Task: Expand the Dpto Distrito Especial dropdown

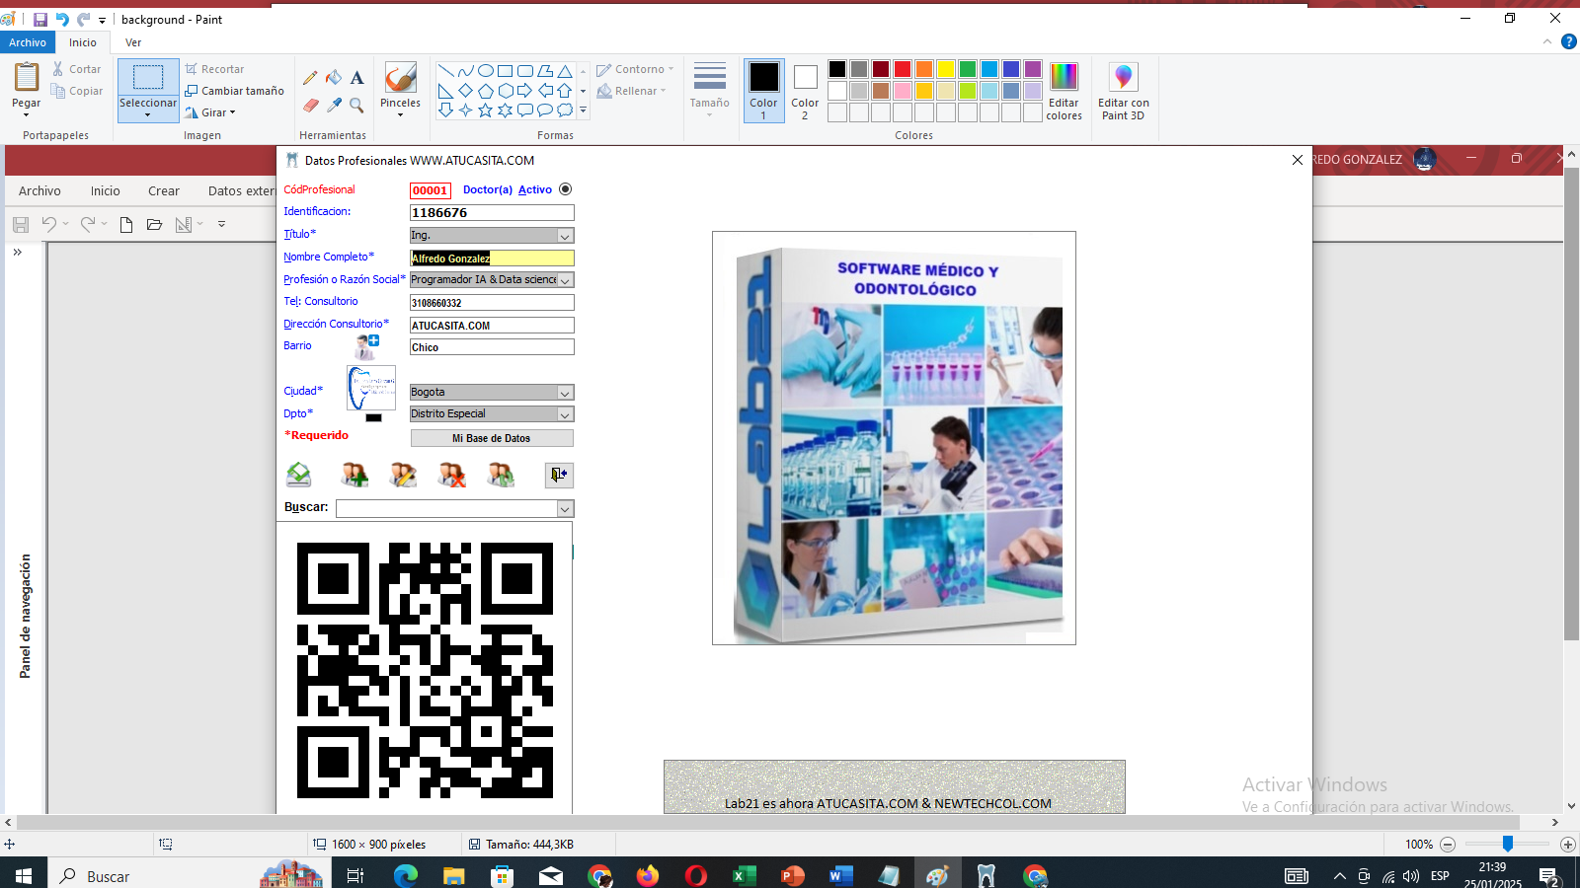Action: [565, 414]
